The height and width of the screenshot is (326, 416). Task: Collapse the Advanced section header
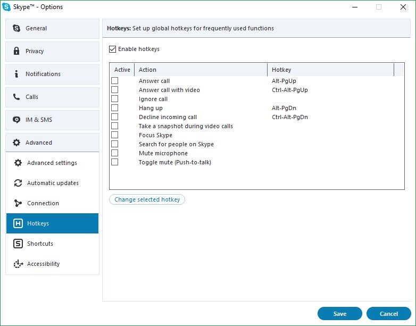52,143
